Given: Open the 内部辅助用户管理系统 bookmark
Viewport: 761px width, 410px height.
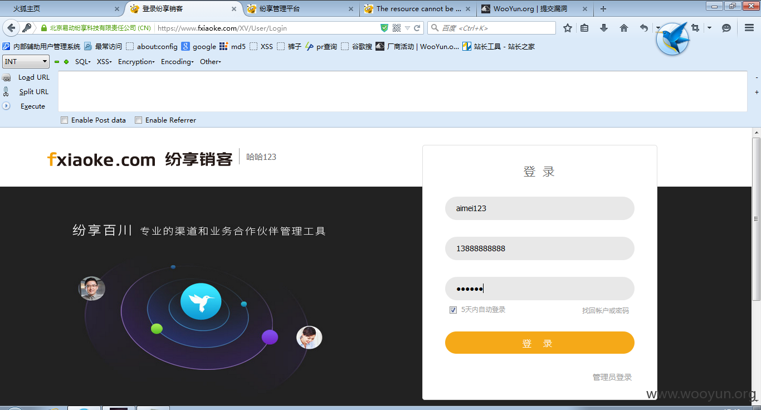Looking at the screenshot, I should (42, 47).
